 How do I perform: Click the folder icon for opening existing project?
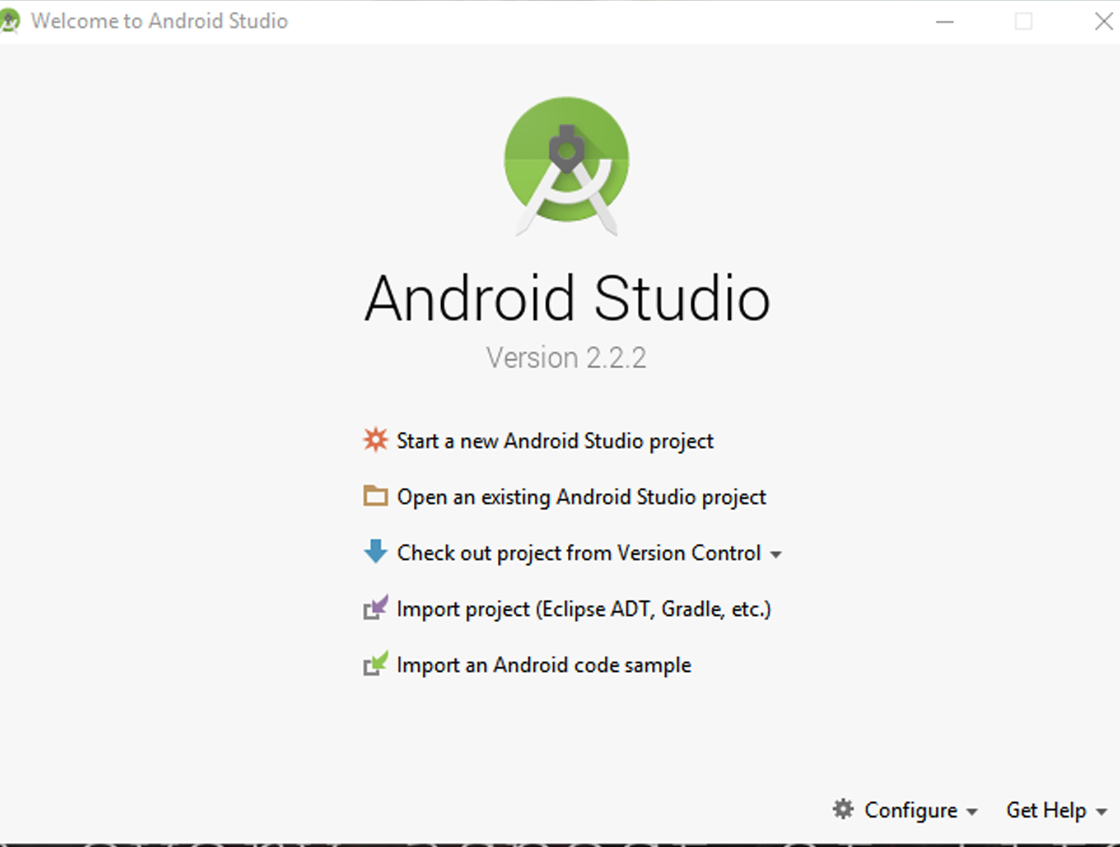pos(375,496)
